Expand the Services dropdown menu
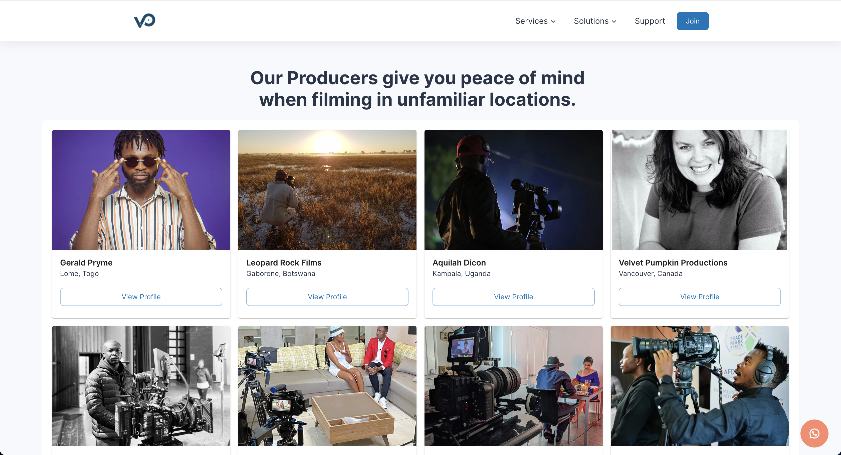This screenshot has width=841, height=455. 535,21
